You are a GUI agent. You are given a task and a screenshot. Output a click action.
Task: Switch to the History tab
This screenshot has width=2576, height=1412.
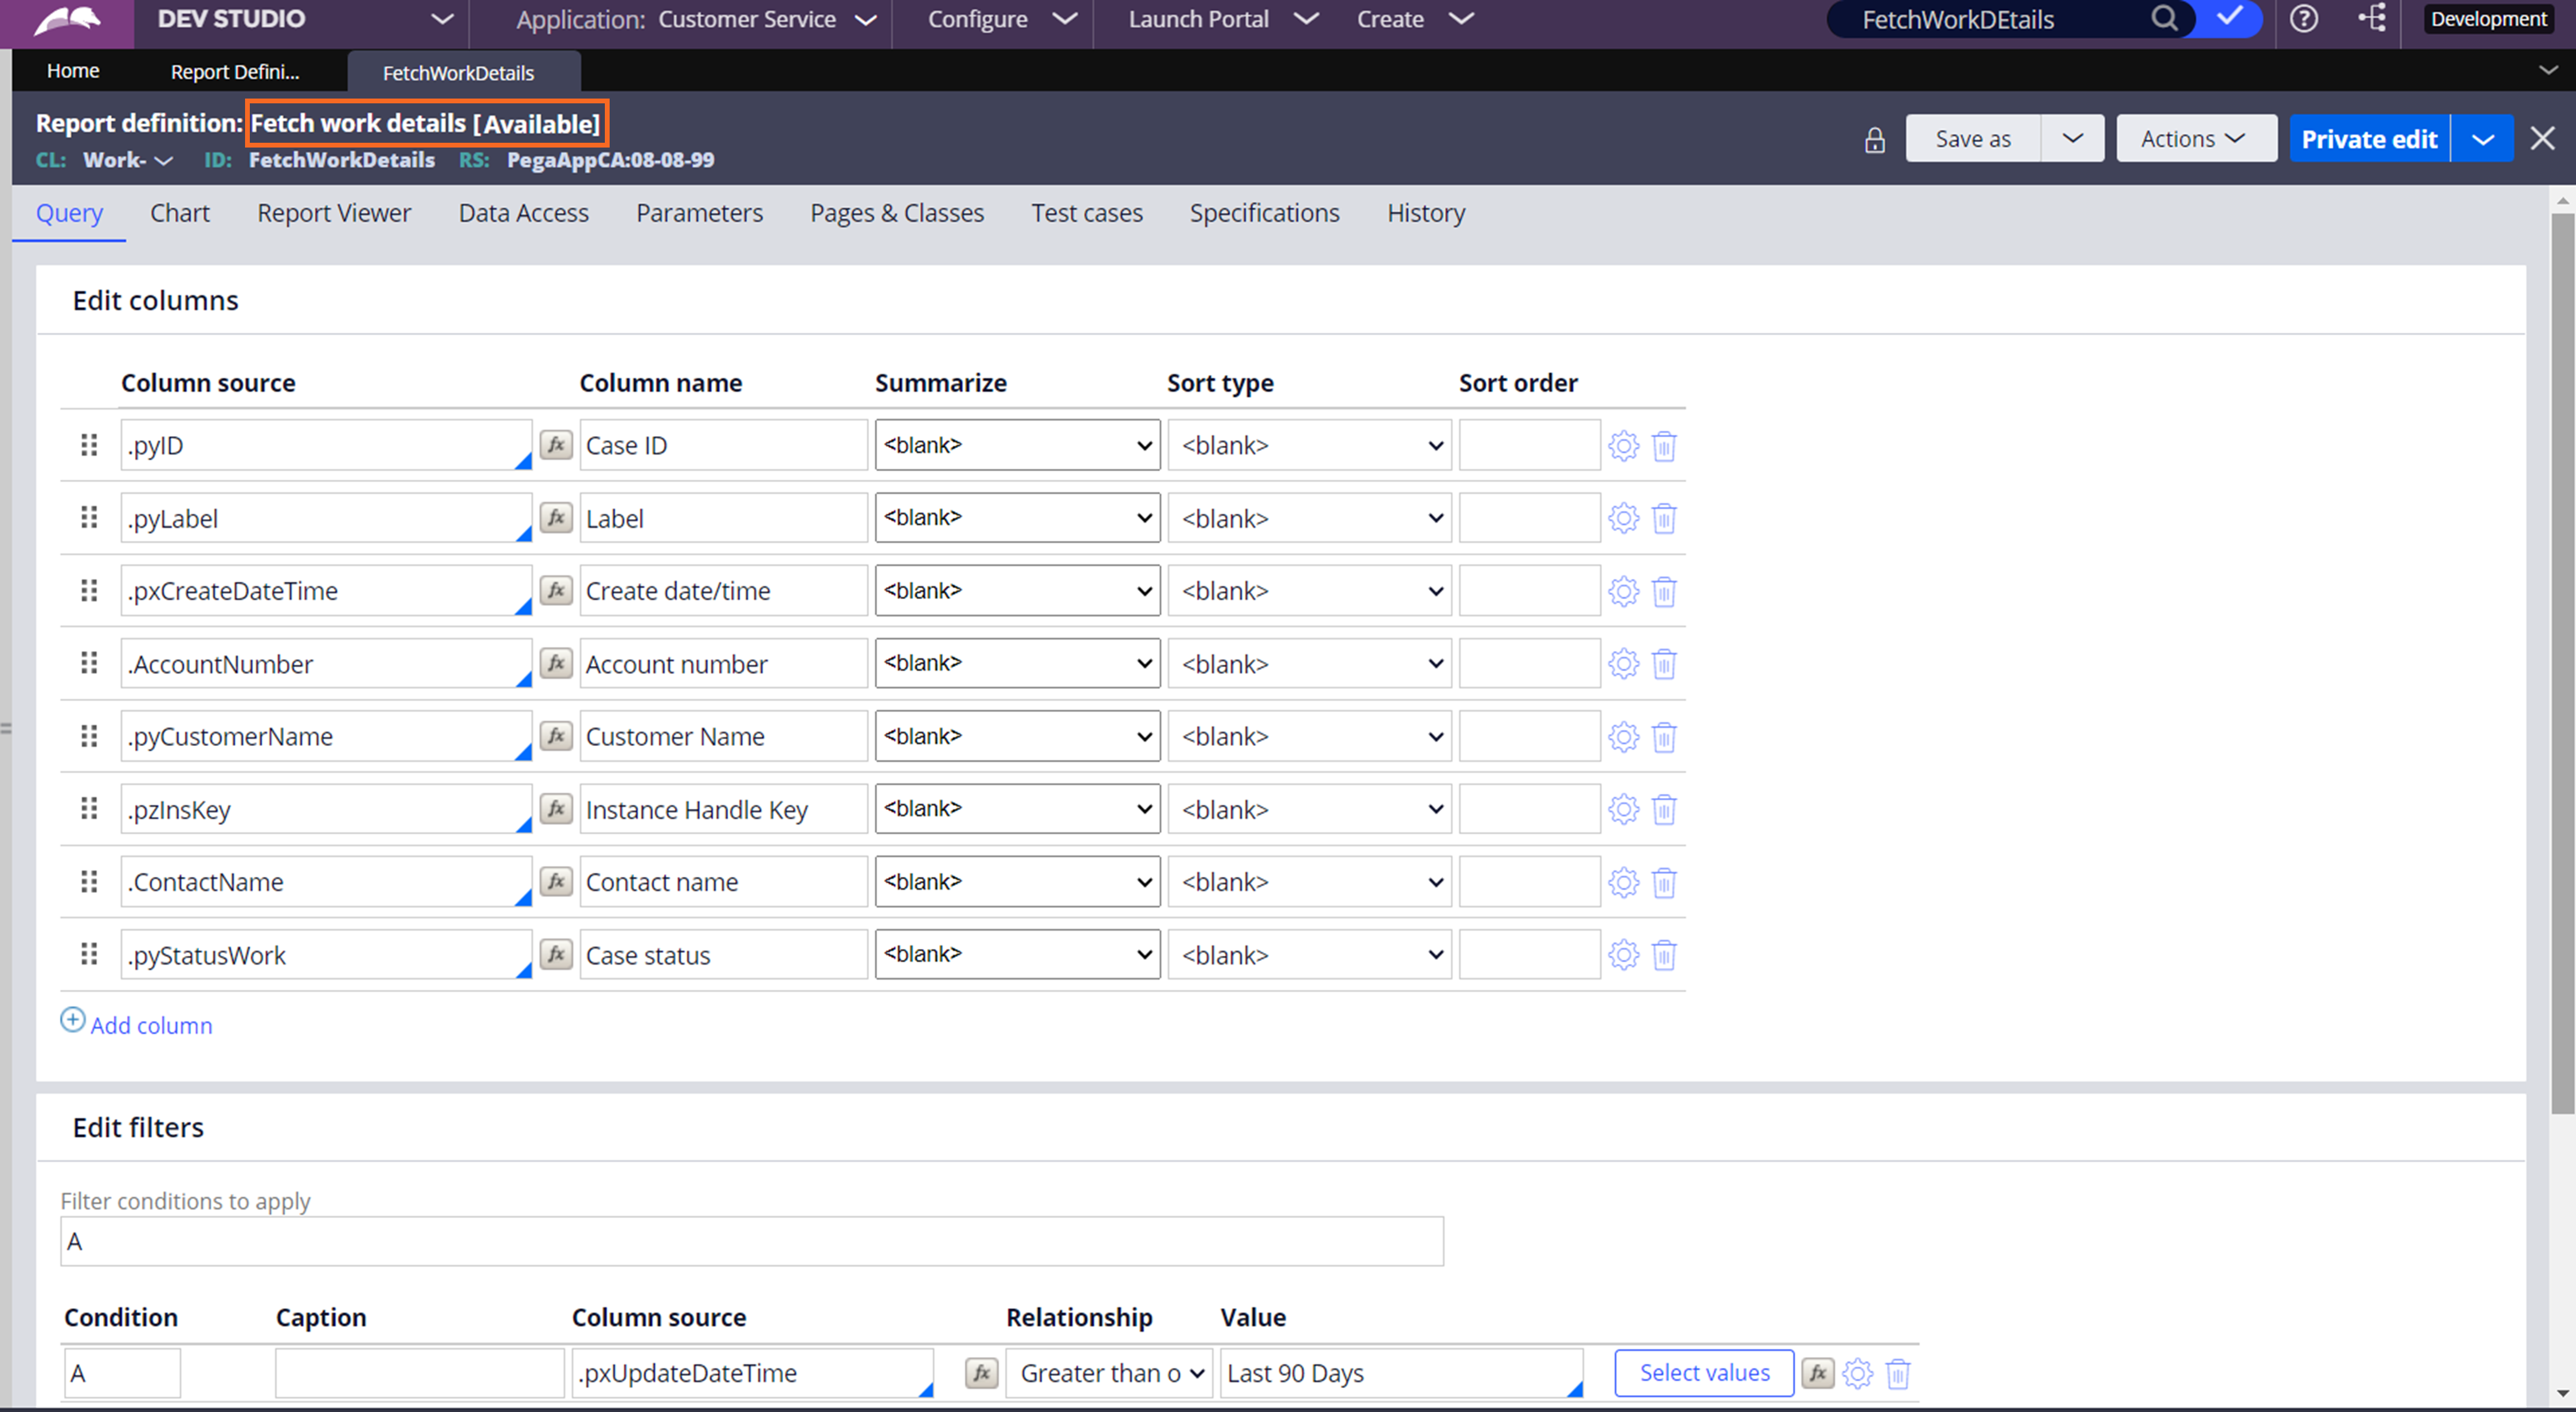tap(1425, 213)
